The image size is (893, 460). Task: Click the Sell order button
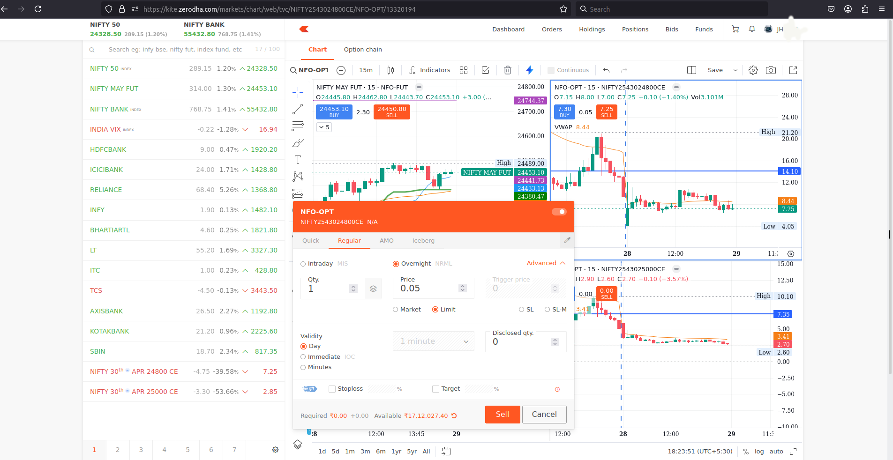click(503, 415)
